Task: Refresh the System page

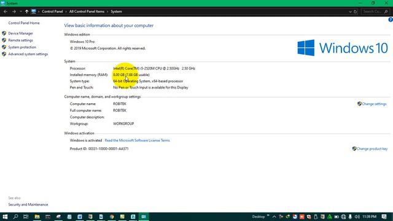Action: click(355, 12)
